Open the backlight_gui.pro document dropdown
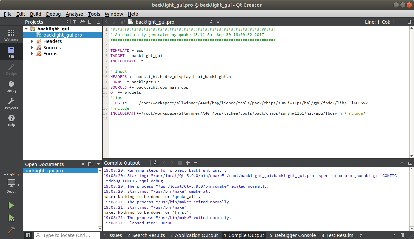Viewport: 414px width, 239px height. point(211,22)
